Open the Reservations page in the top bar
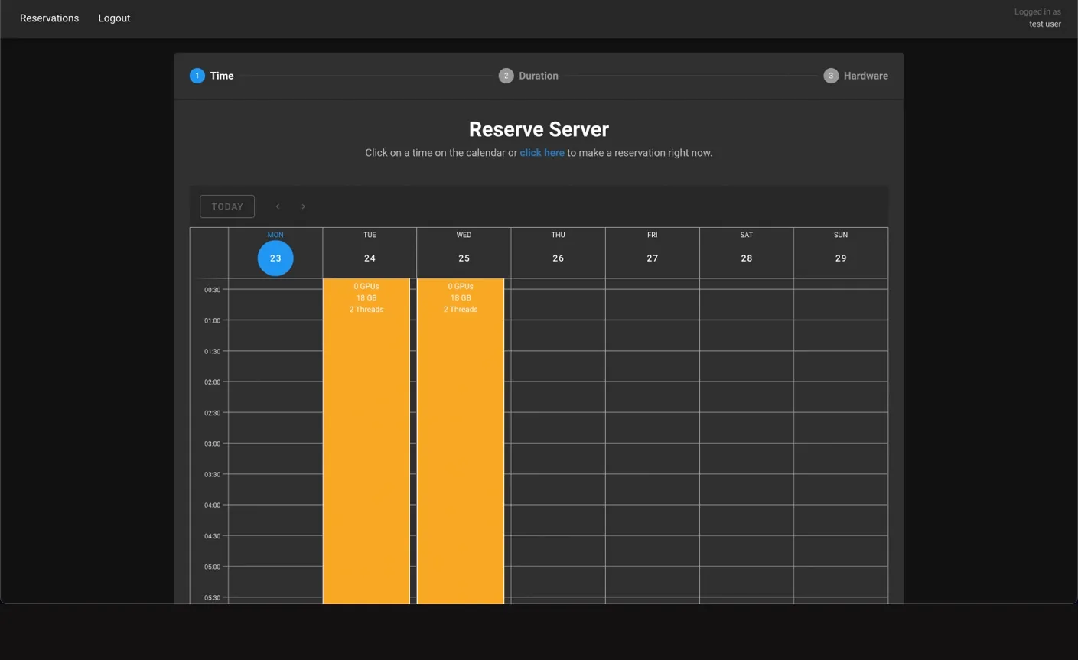Viewport: 1078px width, 660px height. [50, 18]
